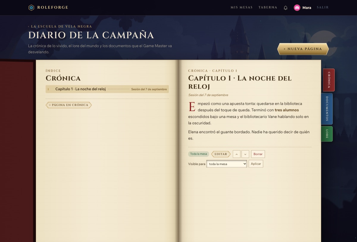Click Salir to log out
357x242 pixels.
point(323,7)
